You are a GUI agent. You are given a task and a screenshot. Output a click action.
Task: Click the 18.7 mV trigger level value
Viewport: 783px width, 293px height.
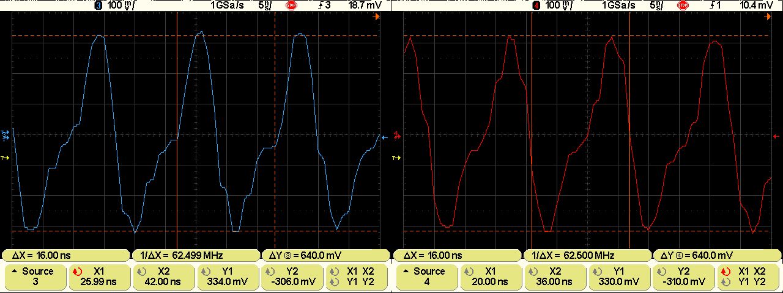(x=364, y=5)
